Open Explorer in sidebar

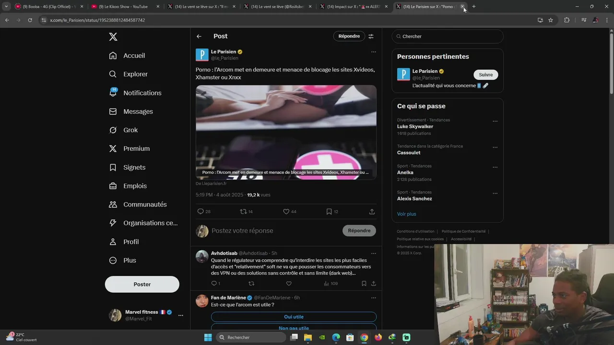(x=129, y=74)
